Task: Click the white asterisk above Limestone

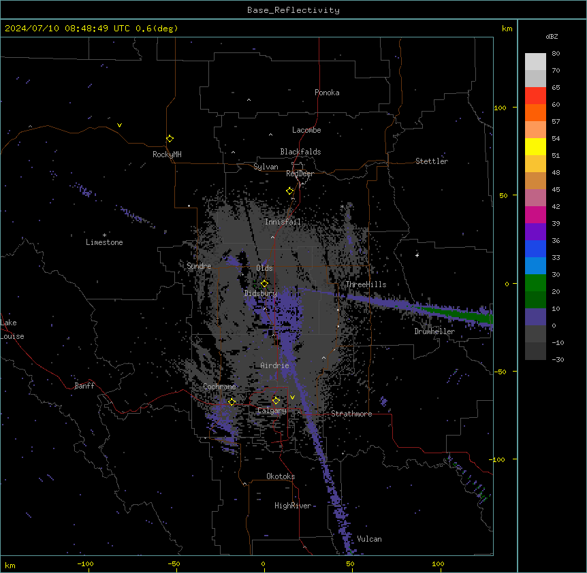Action: point(104,235)
